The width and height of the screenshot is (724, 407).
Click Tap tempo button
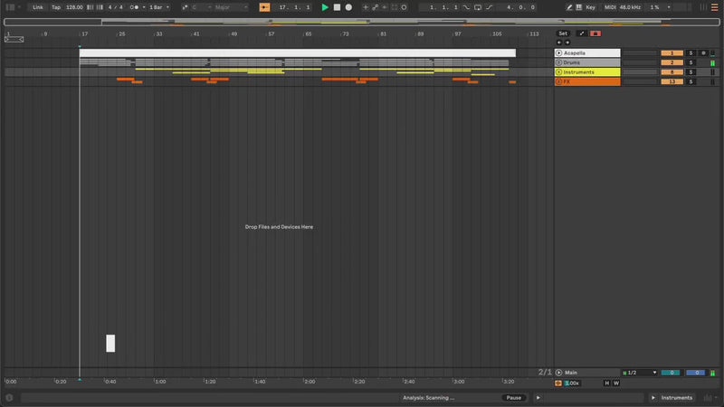[56, 7]
